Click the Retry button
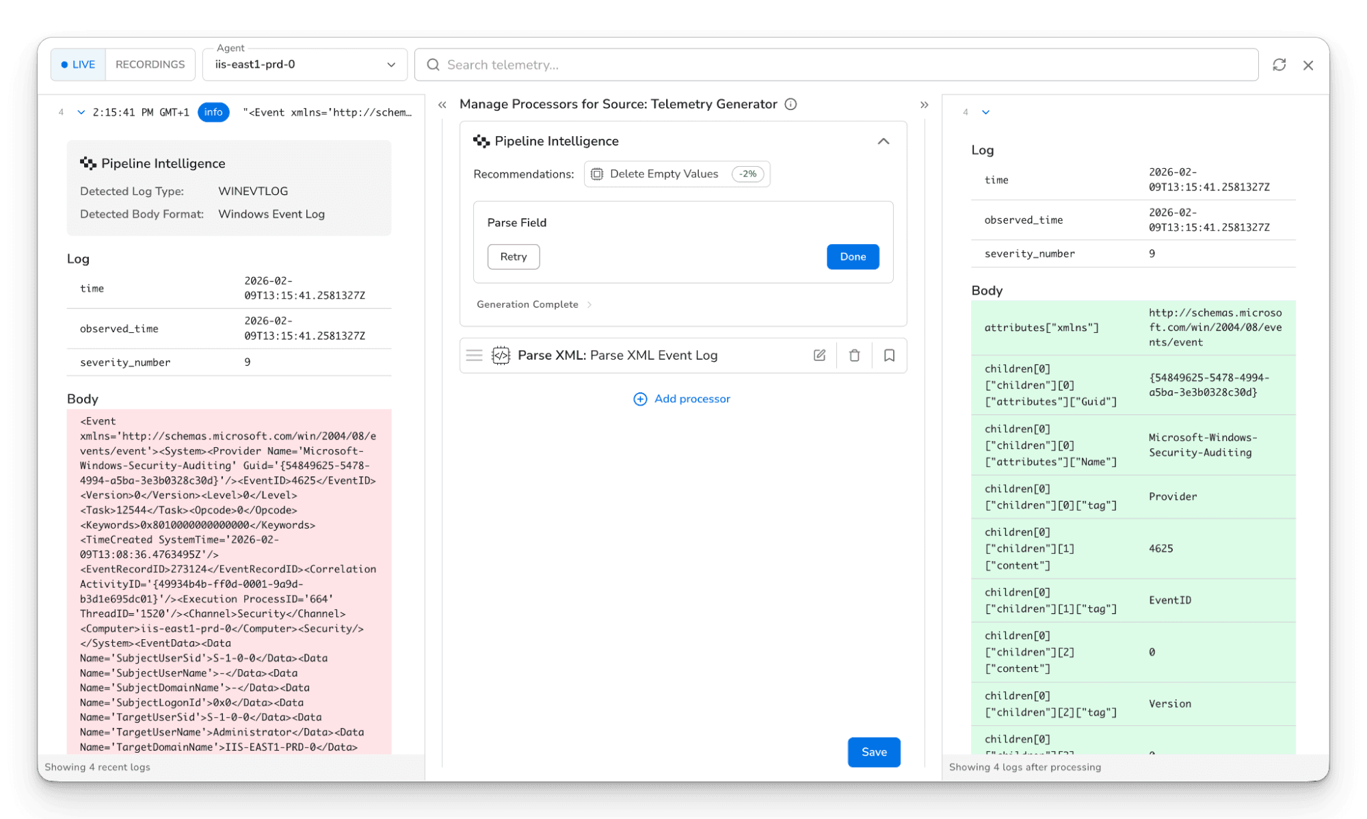This screenshot has height=819, width=1367. (513, 257)
